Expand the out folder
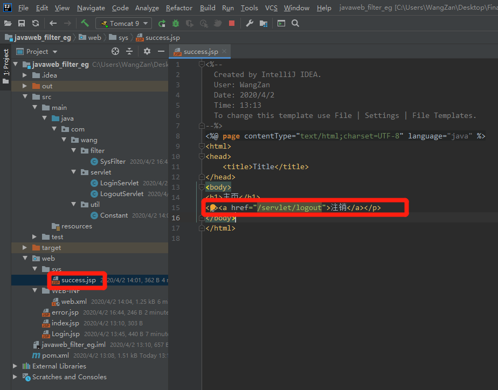Image resolution: width=498 pixels, height=390 pixels. [25, 86]
